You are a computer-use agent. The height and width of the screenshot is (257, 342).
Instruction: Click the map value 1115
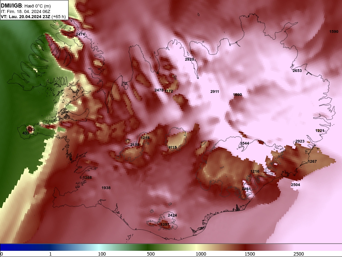(172, 147)
